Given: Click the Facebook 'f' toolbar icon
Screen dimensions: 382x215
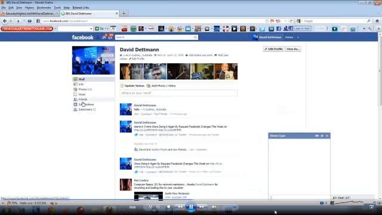Looking at the screenshot, I should [279, 29].
